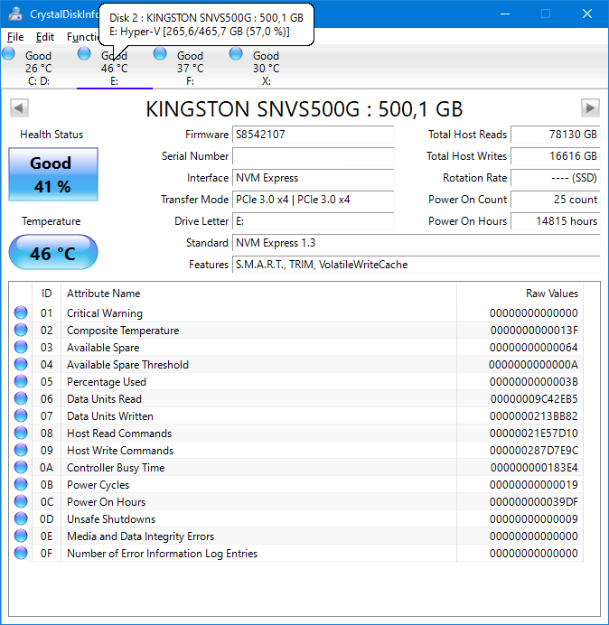609x625 pixels.
Task: Select the X: disk tab at 30 °C
Action: [266, 68]
